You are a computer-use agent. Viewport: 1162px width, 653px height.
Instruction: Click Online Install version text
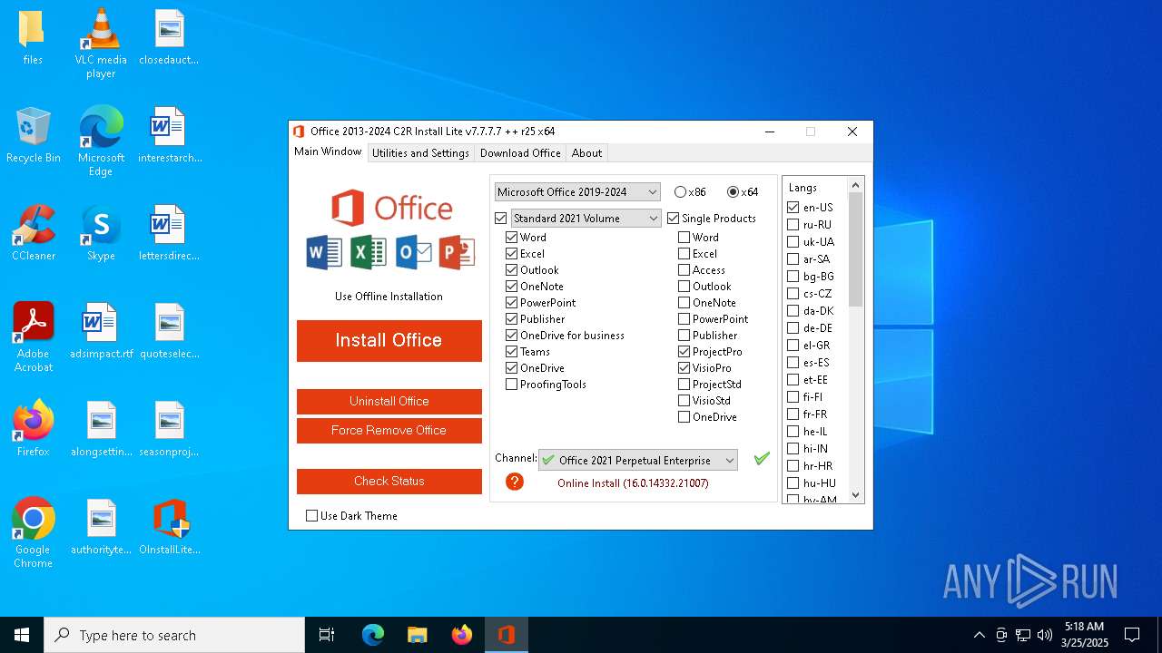(x=633, y=482)
